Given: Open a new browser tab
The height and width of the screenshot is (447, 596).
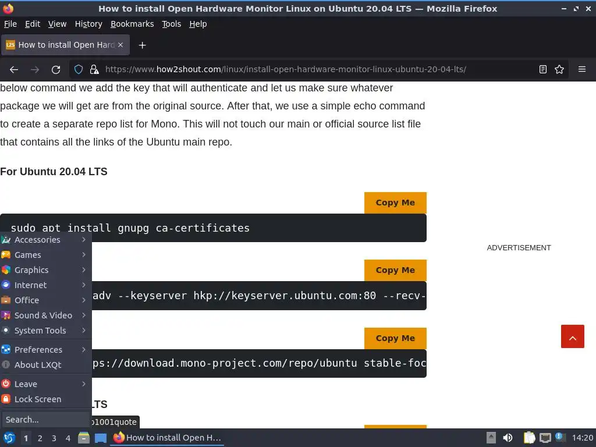Looking at the screenshot, I should pos(142,45).
